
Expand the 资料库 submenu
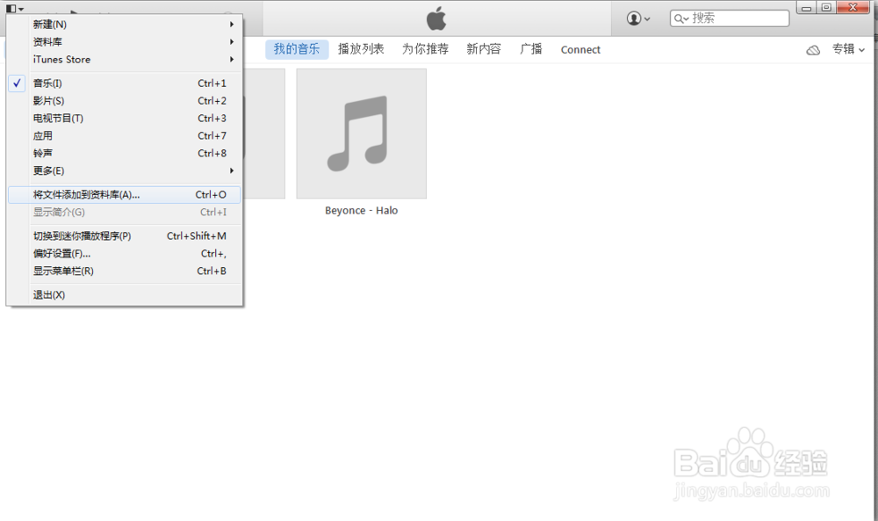pyautogui.click(x=125, y=41)
